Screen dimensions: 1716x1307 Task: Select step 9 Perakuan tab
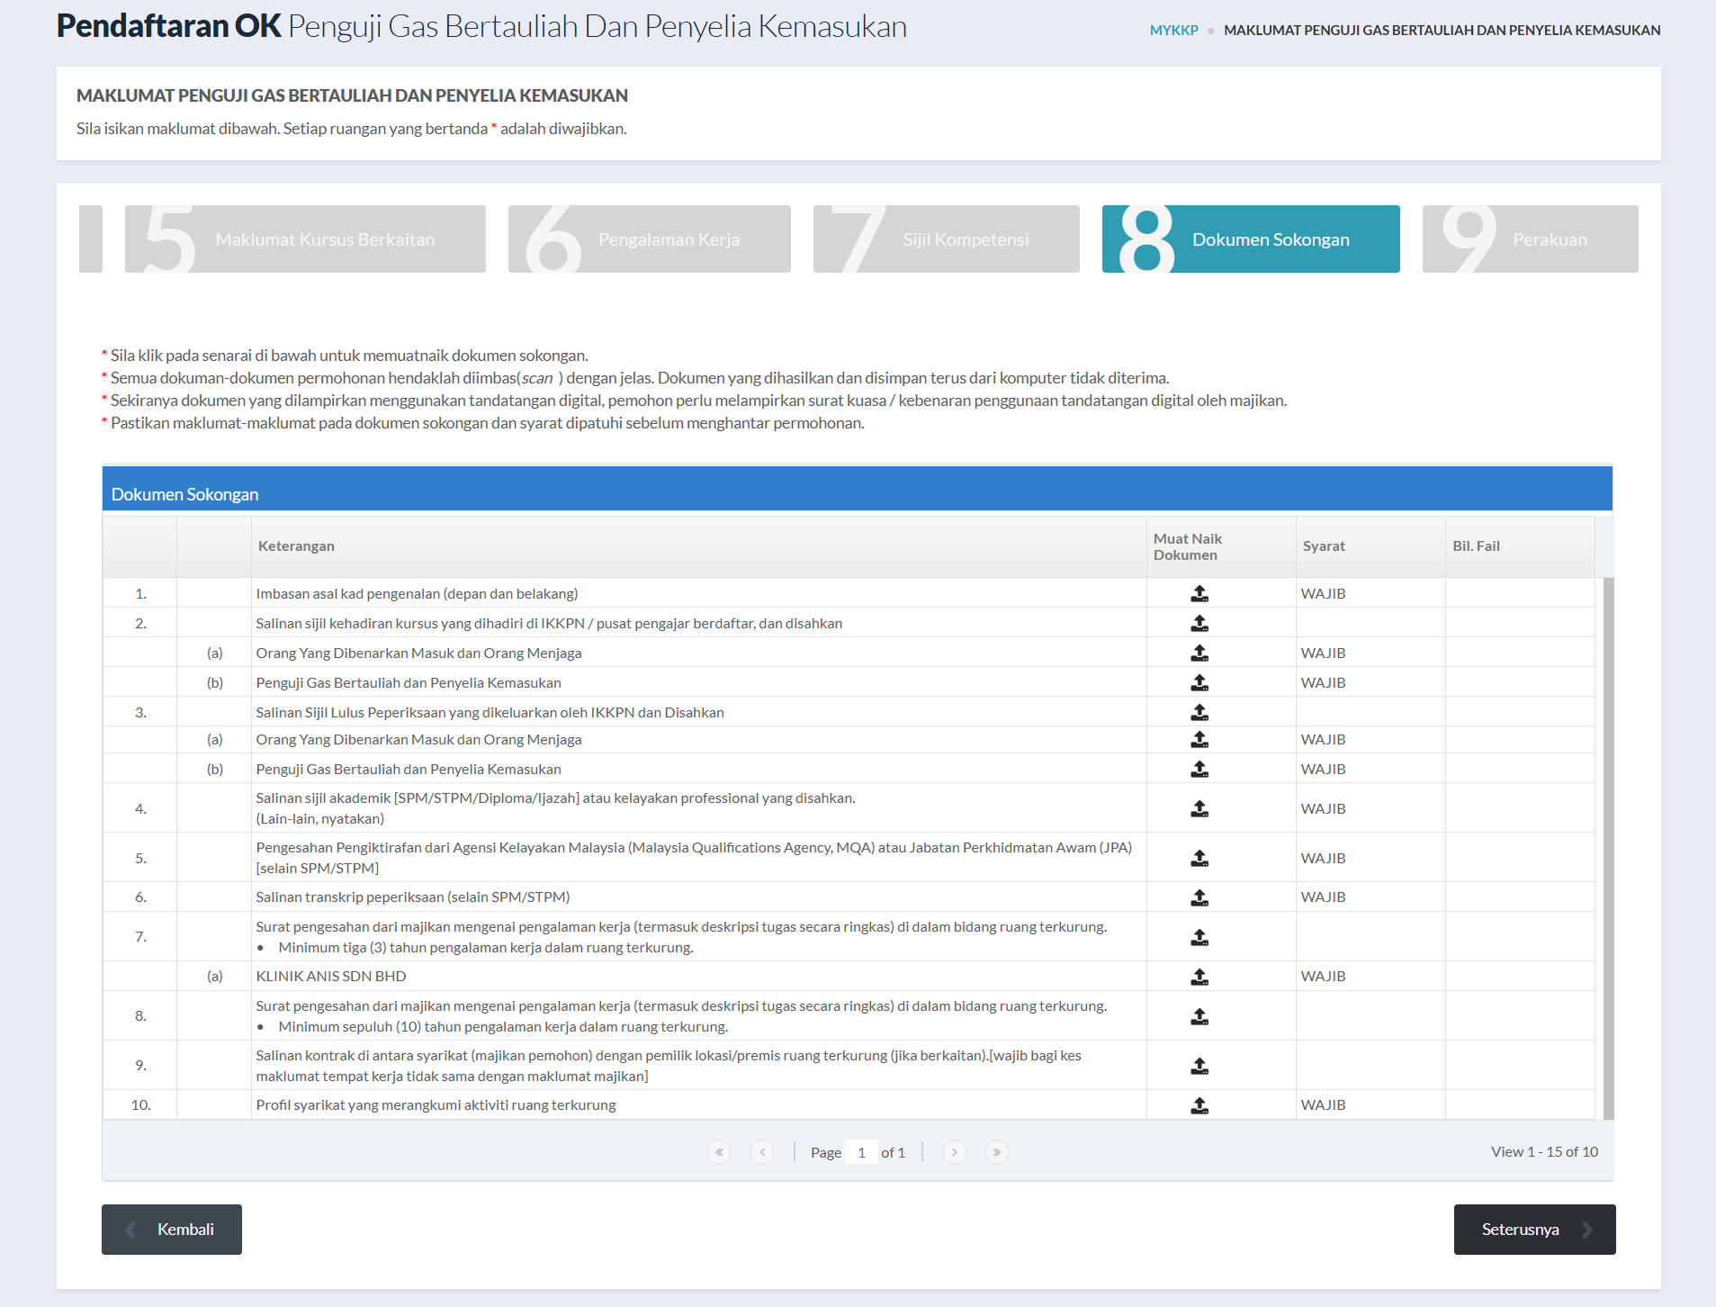pos(1530,239)
